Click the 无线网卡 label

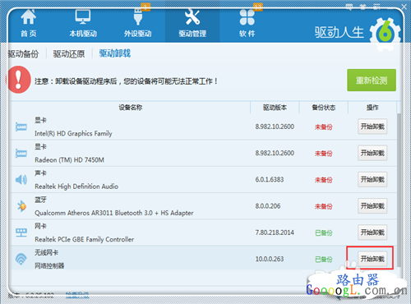point(46,252)
